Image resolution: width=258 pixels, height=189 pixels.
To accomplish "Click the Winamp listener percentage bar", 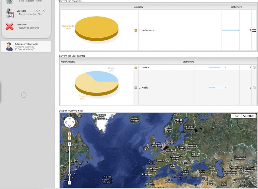I will tap(217, 67).
